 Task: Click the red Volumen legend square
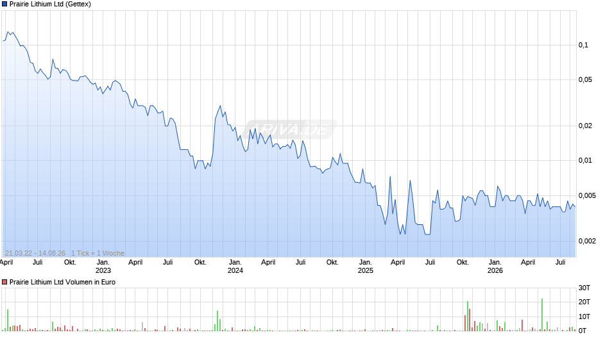coord(4,282)
